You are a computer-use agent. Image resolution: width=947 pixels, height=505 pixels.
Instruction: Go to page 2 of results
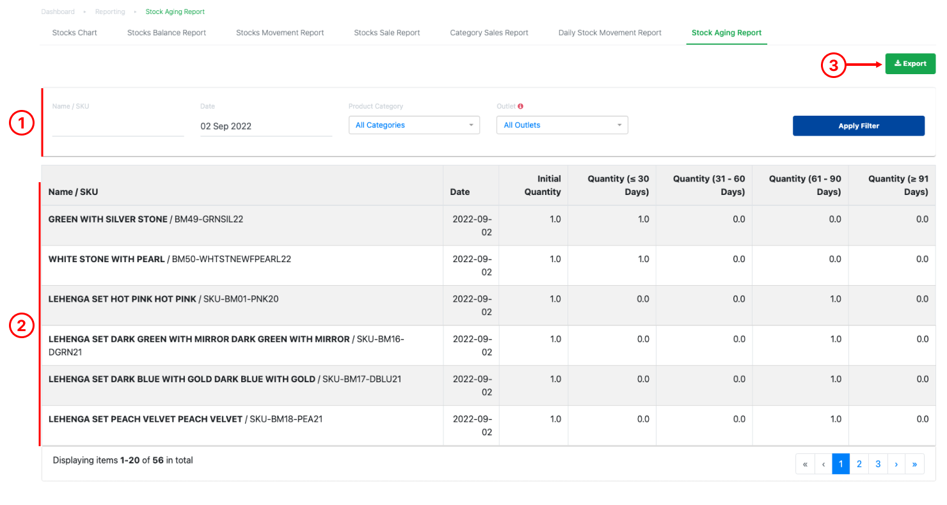(x=859, y=464)
